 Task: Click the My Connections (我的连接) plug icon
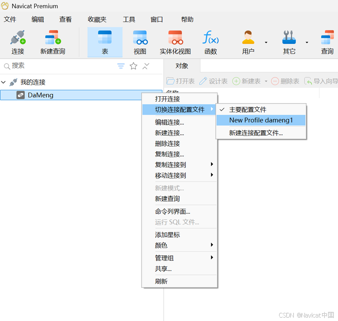(13, 83)
